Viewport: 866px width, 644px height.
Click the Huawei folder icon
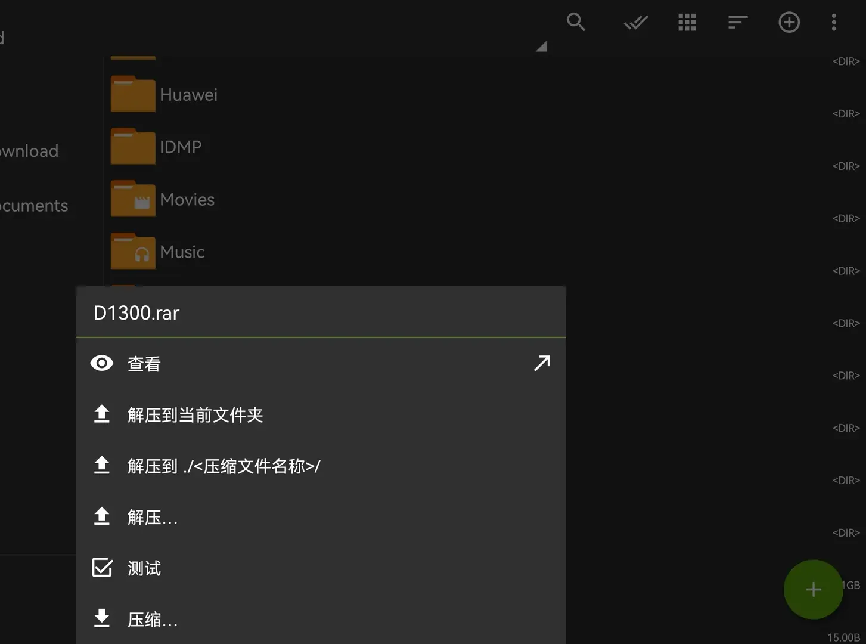click(x=133, y=94)
